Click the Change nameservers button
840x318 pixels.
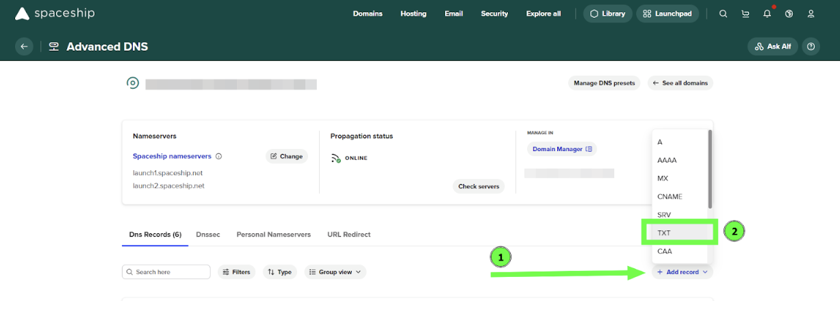287,157
